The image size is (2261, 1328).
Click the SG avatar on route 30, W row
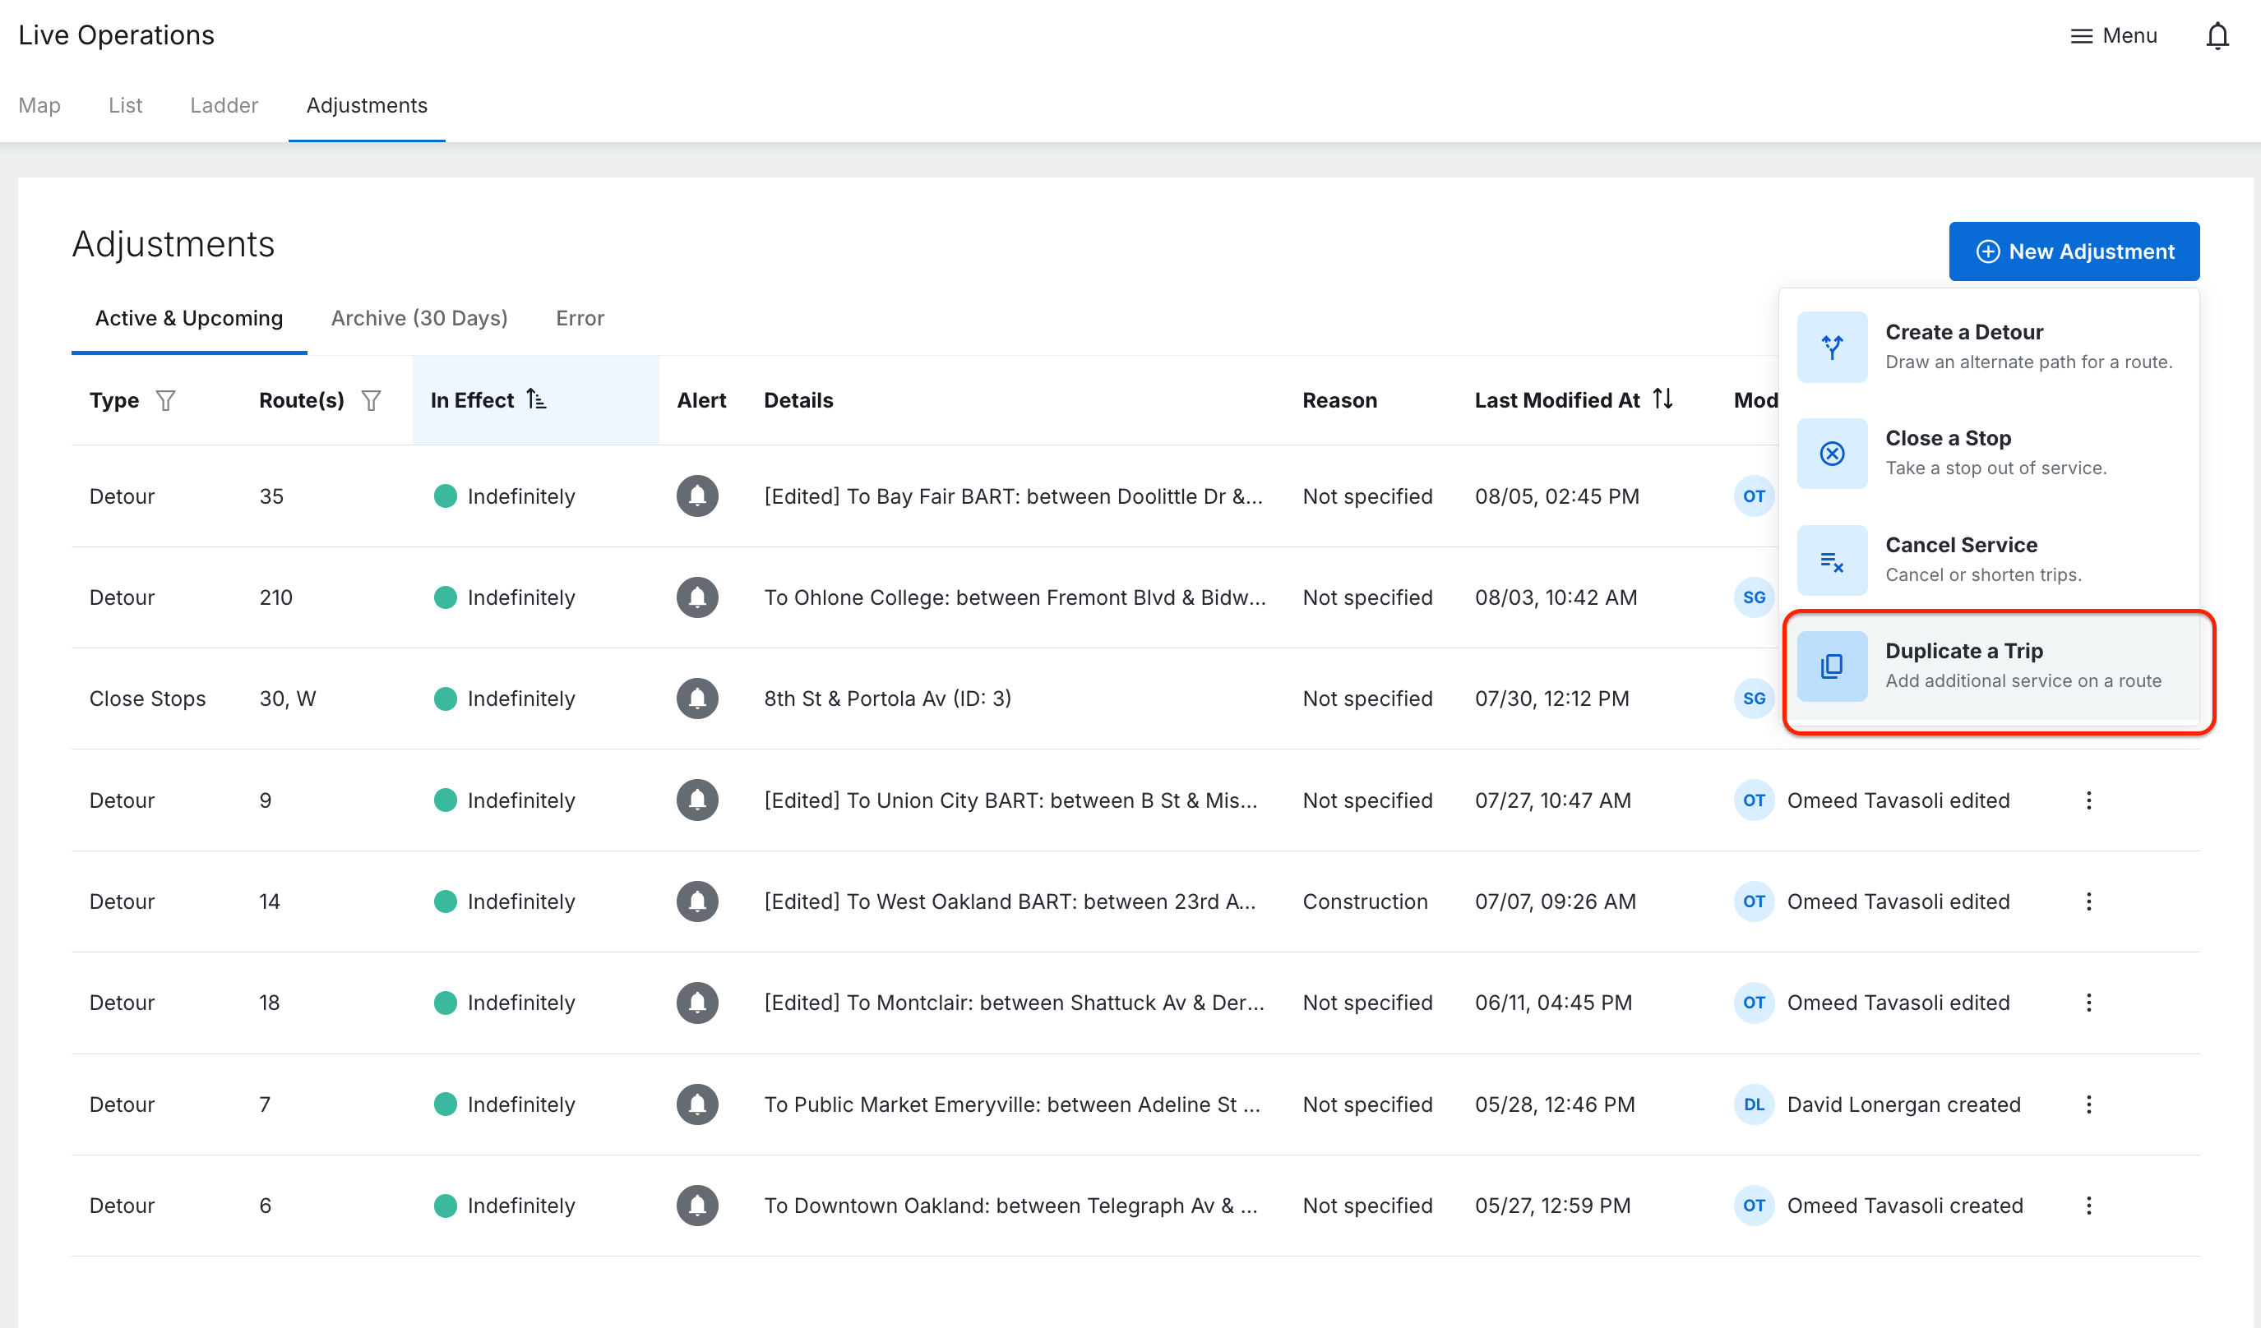pos(1754,699)
